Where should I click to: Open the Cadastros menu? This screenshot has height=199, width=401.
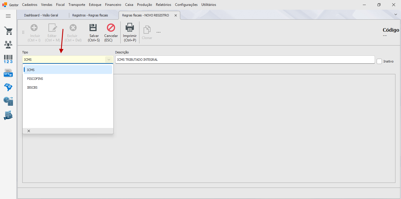30,5
